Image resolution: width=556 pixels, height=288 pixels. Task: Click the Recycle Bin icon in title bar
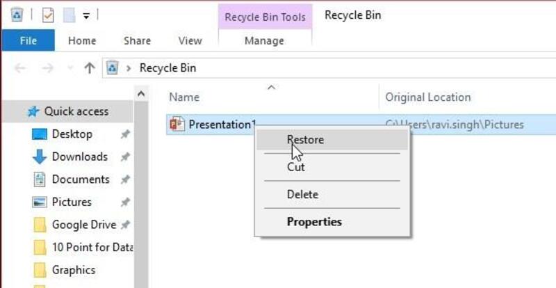coord(18,15)
